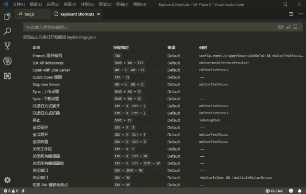306x194 pixels.
Task: Click the Tab keybinding for Emmet
Action: click(118, 55)
